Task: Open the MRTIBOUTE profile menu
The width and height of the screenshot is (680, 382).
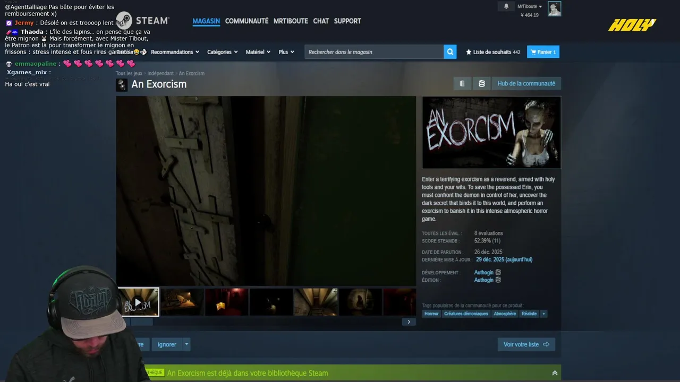Action: (x=291, y=21)
